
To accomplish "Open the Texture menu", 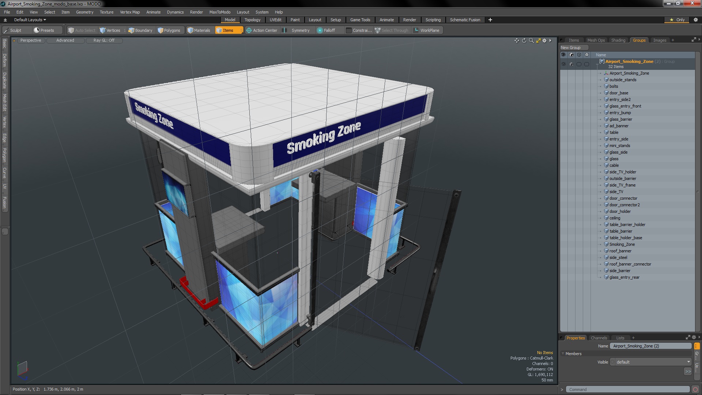I will pyautogui.click(x=106, y=12).
